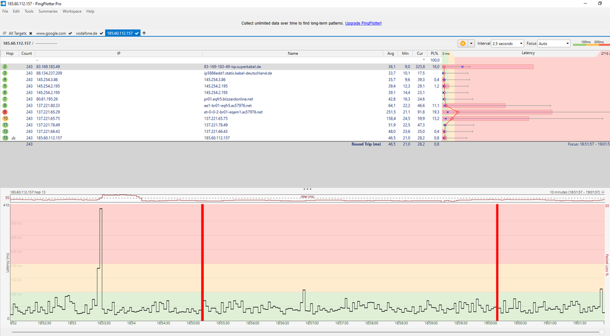Expand the arrow next to pause button
The image size is (610, 336).
(471, 43)
